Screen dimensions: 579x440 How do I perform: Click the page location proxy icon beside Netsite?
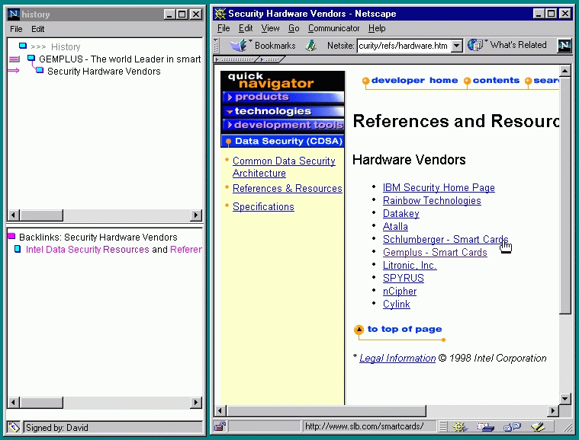tap(311, 46)
